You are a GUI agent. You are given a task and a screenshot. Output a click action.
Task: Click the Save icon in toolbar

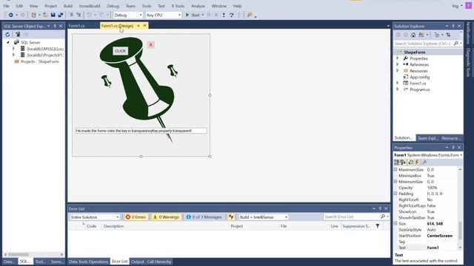pyautogui.click(x=53, y=15)
